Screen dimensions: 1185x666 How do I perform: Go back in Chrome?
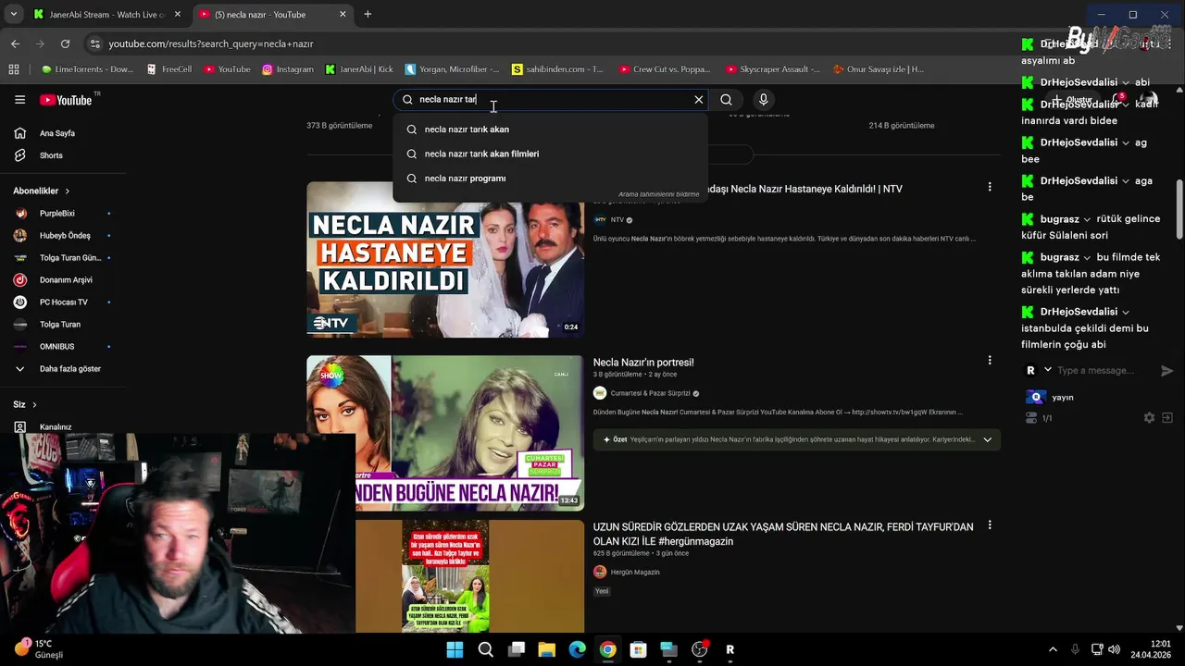[15, 43]
